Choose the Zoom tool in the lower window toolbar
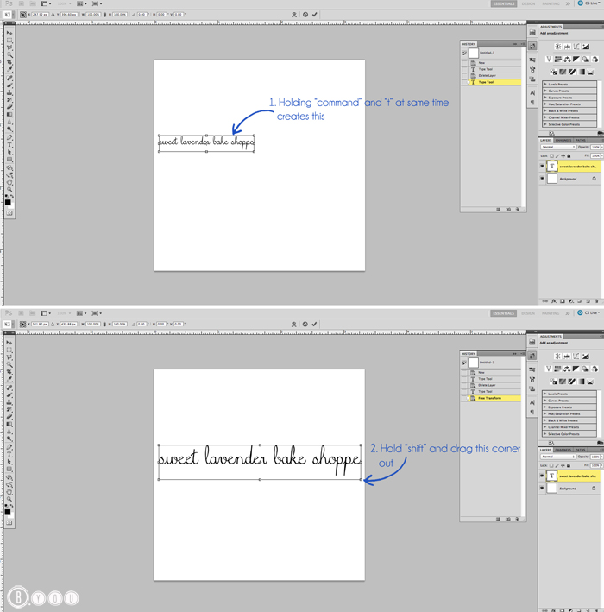This screenshot has width=604, height=612. 9,499
